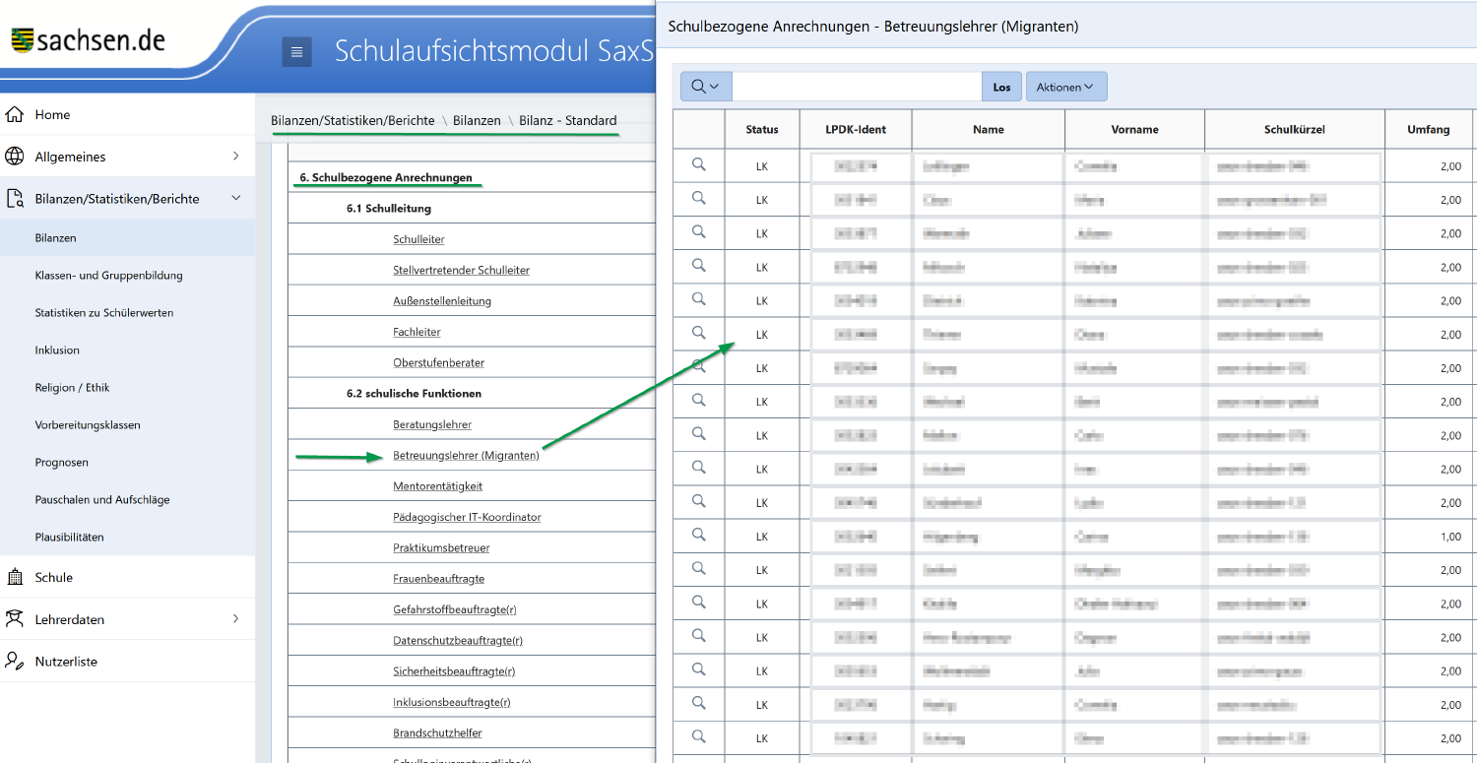
Task: Expand the Lehrerdaten sidebar section
Action: point(235,619)
